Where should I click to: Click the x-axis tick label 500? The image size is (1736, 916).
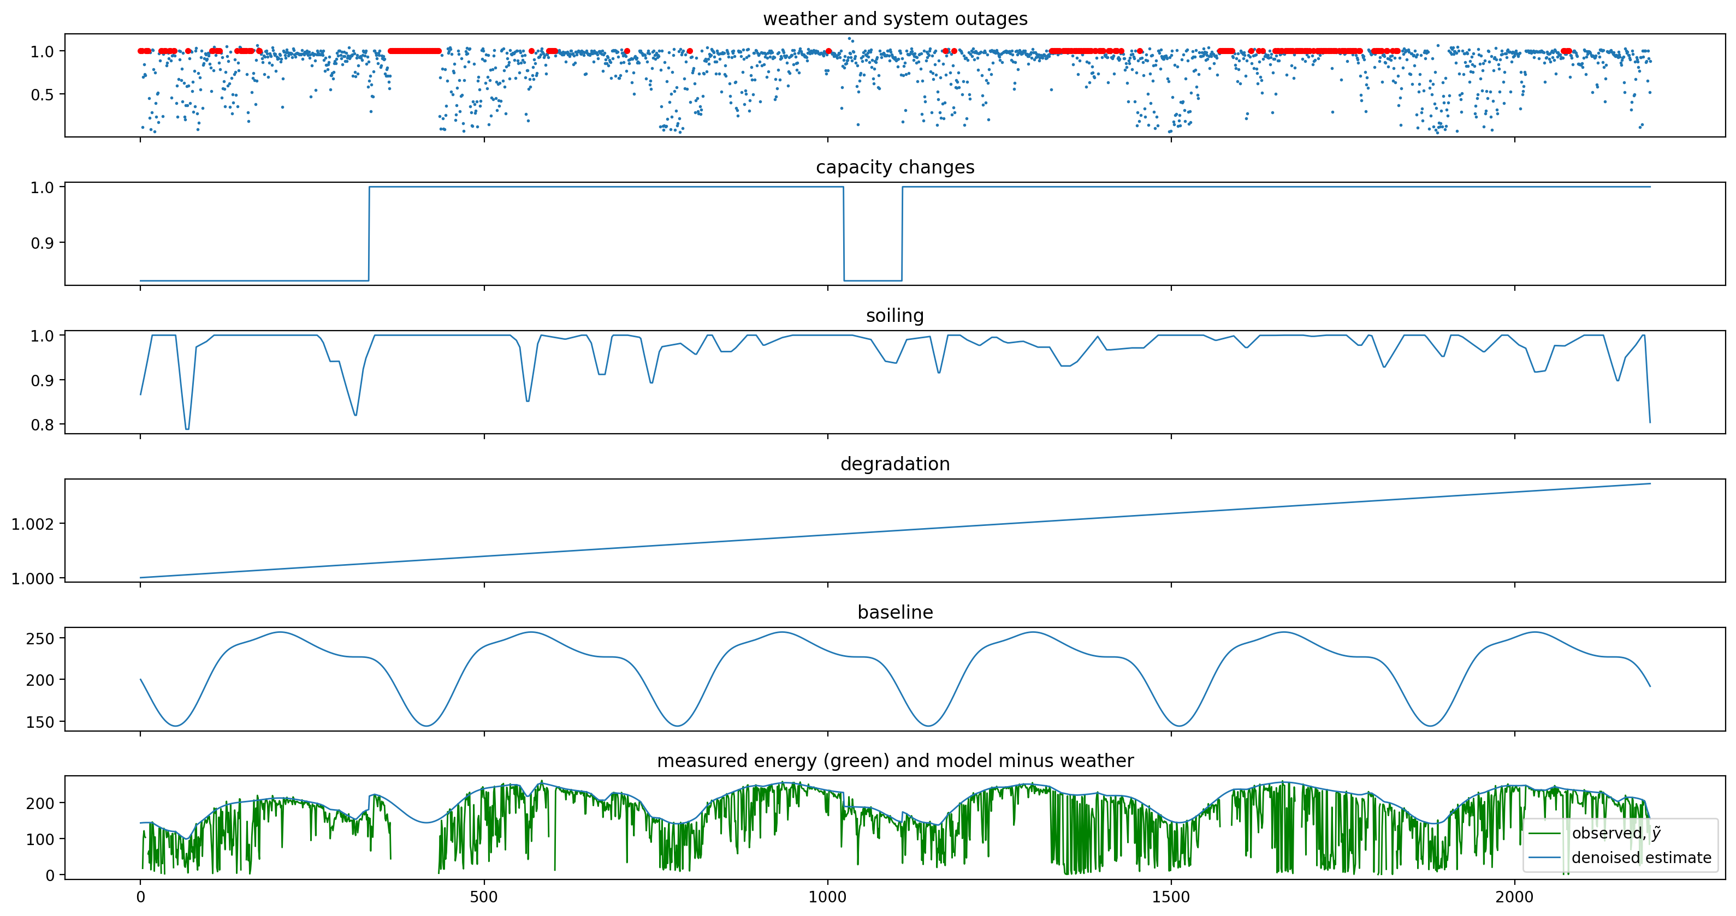coord(483,897)
